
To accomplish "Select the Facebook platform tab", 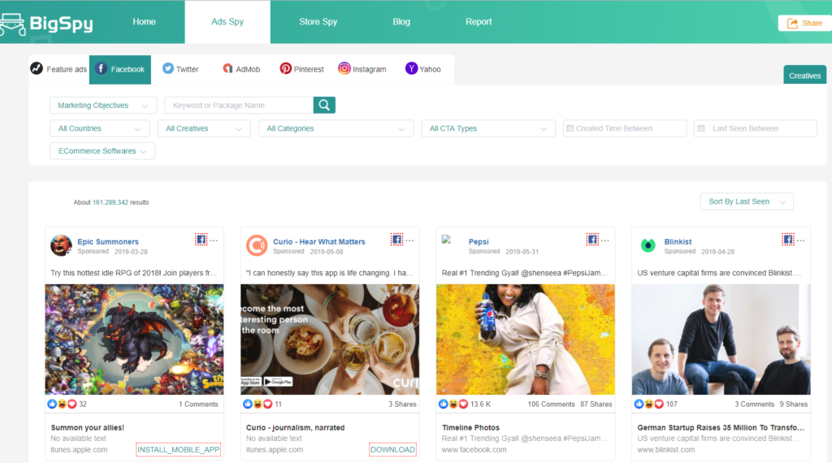I will tap(120, 70).
